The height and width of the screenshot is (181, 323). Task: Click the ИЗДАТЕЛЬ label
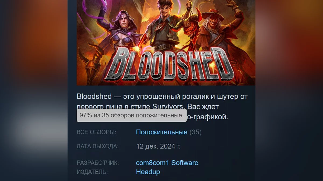click(92, 172)
